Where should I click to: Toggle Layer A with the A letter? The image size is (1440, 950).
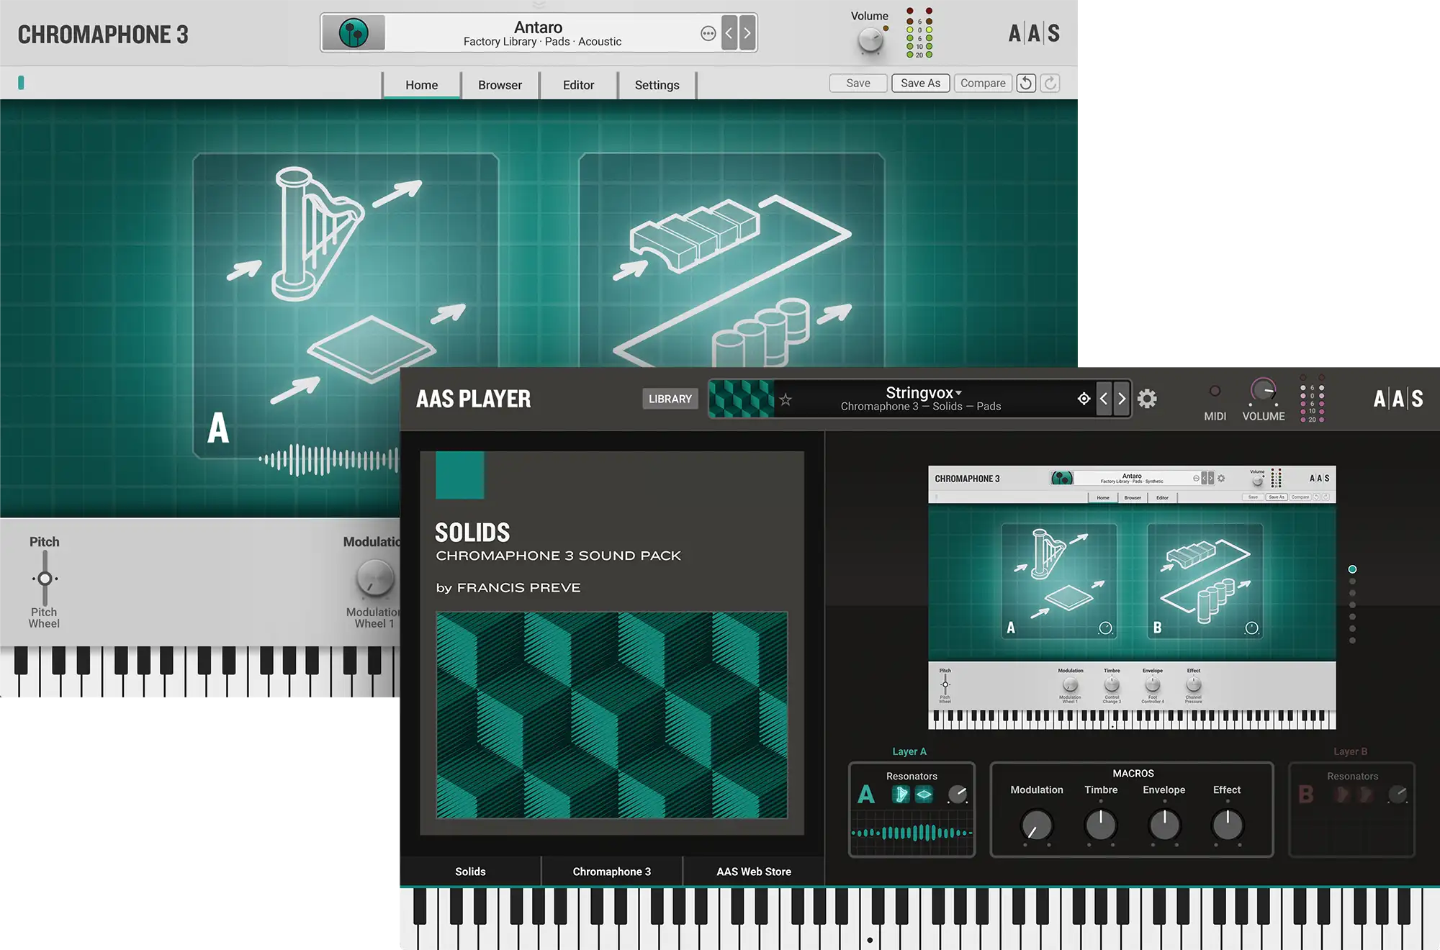(866, 795)
